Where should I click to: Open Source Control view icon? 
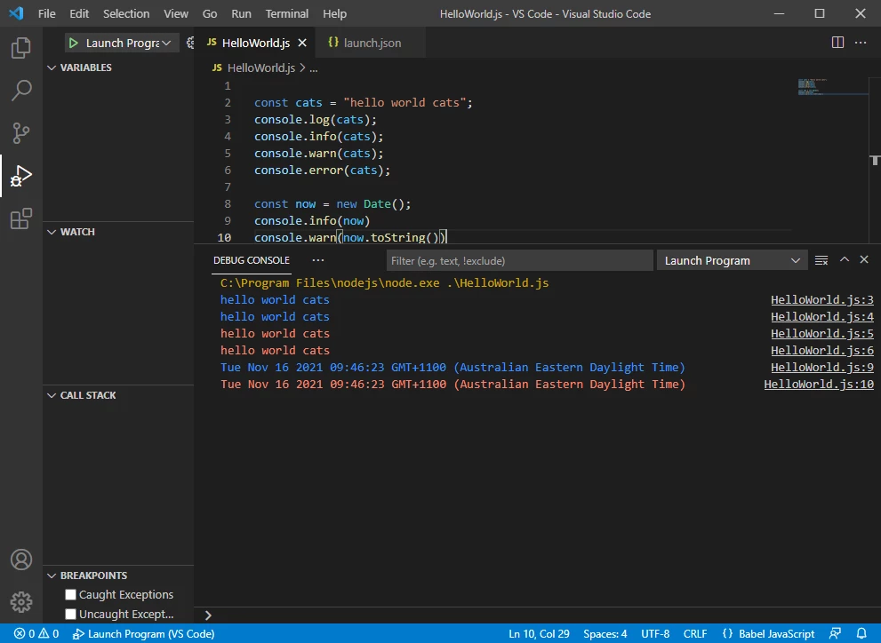pyautogui.click(x=20, y=133)
